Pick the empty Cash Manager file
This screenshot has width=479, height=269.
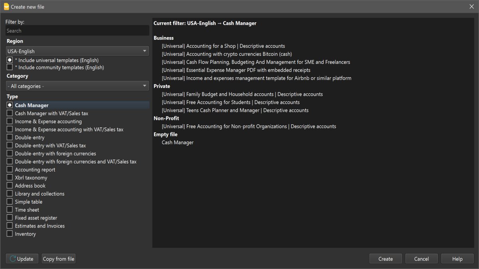pyautogui.click(x=178, y=142)
